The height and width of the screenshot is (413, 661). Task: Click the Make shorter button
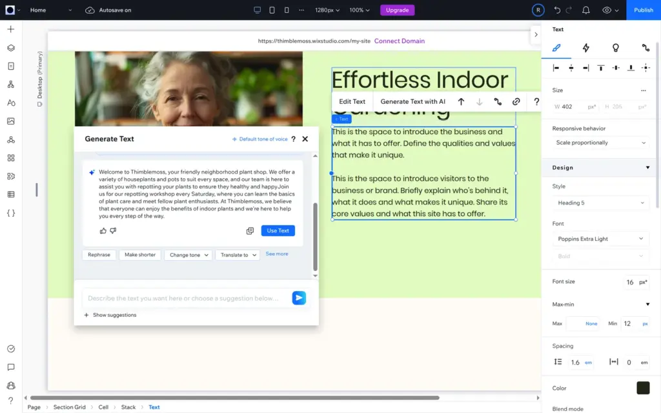(140, 255)
